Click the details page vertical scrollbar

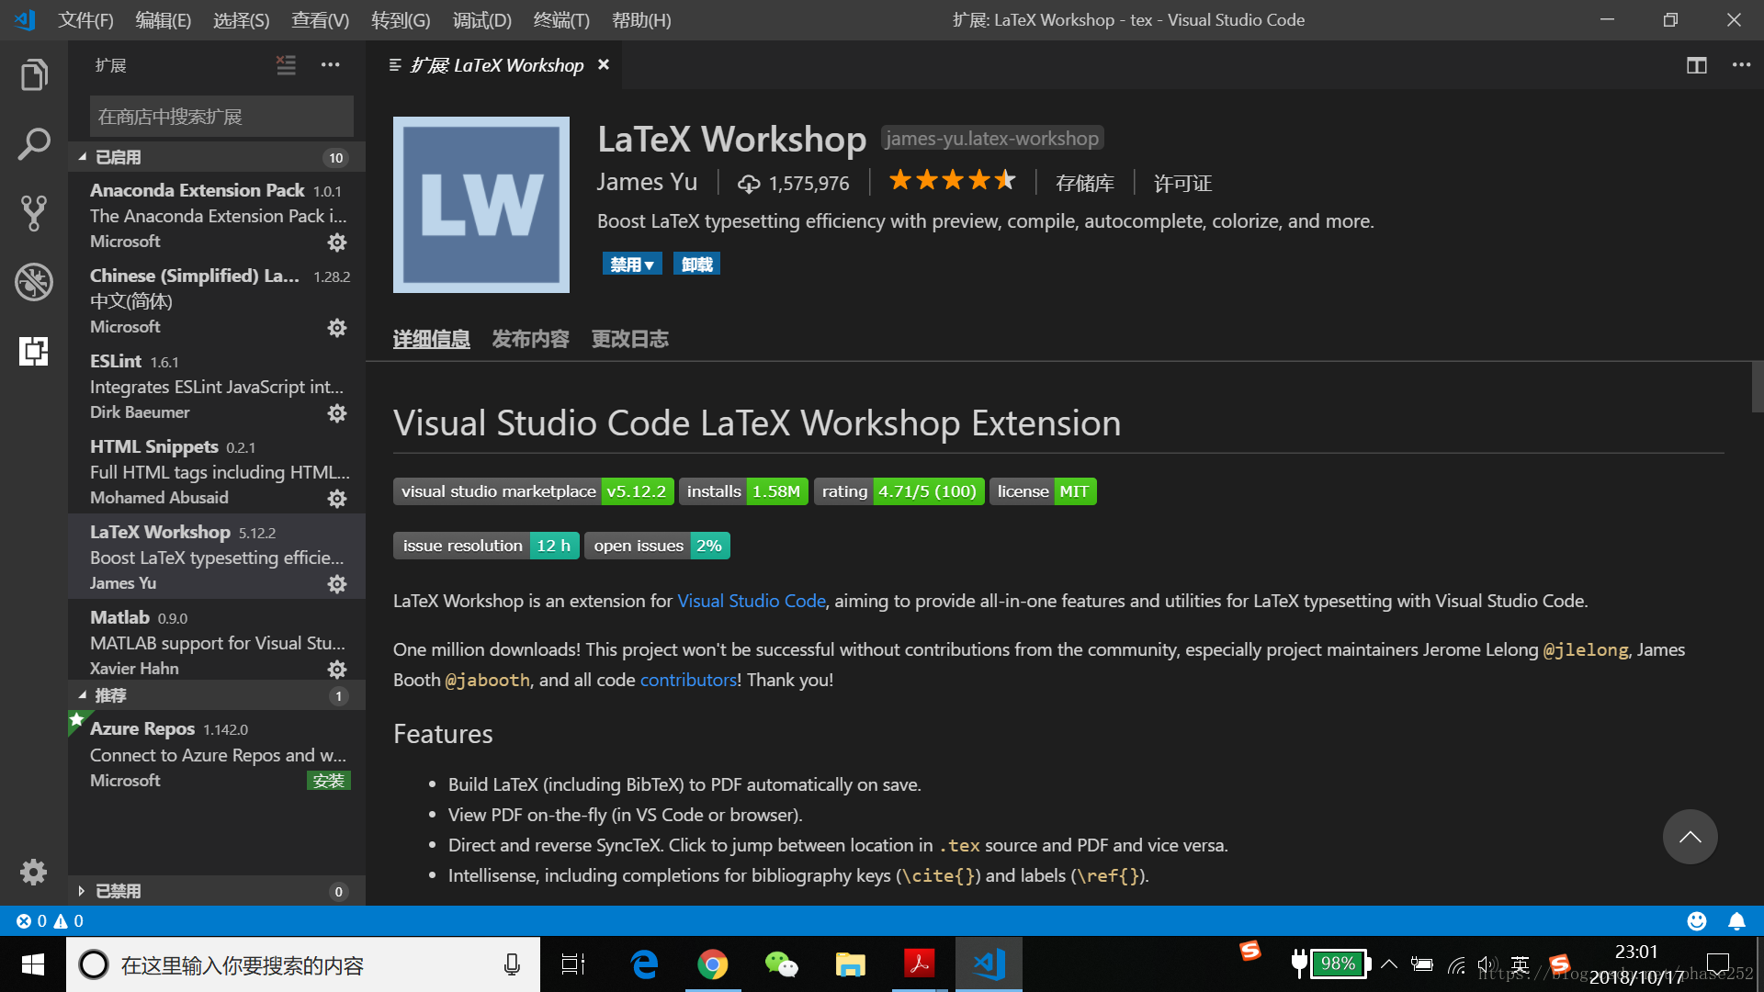pos(1758,388)
